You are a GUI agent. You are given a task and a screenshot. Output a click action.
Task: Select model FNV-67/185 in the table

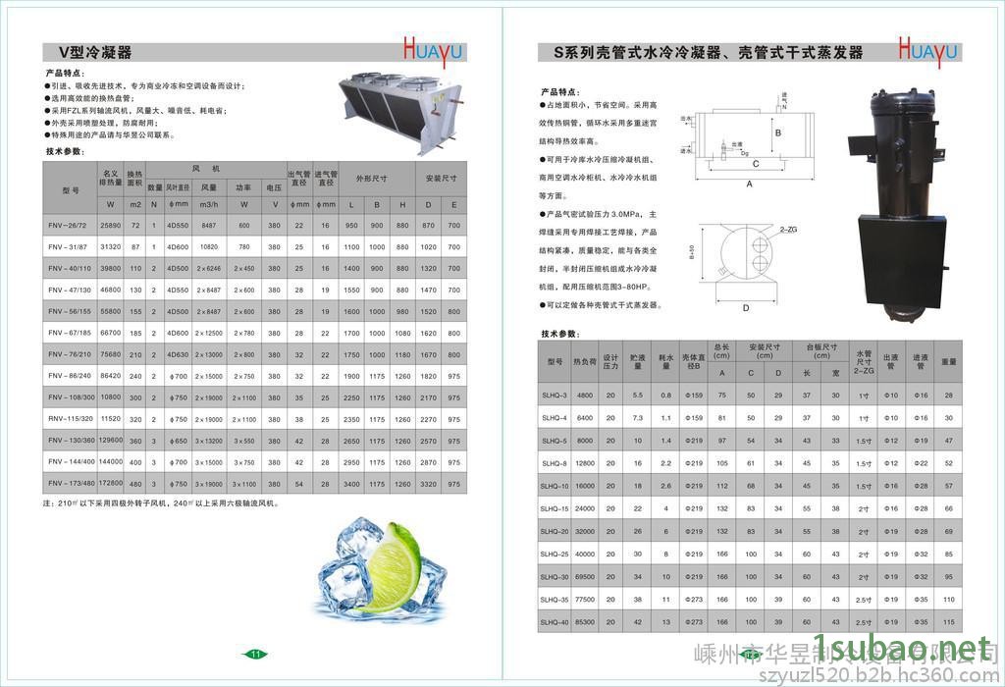(x=70, y=333)
